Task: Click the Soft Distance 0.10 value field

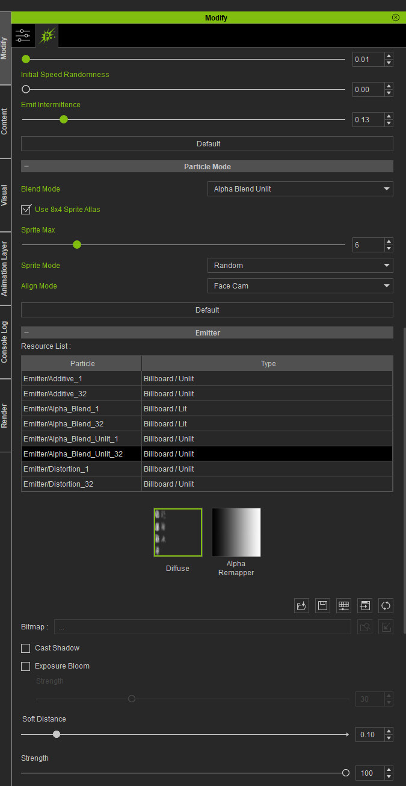Action: 369,734
